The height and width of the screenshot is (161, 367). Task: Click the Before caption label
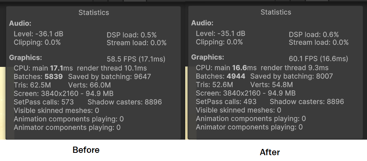[86, 150]
